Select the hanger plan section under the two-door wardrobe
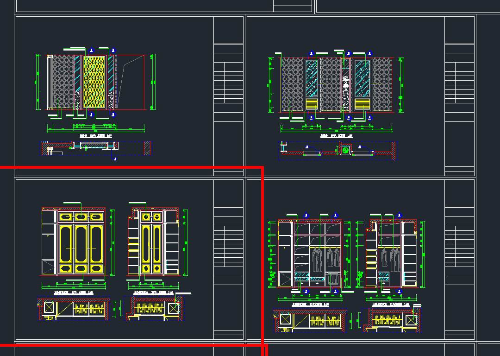Image resolution: width=500 pixels, height=356 pixels. [x=155, y=308]
